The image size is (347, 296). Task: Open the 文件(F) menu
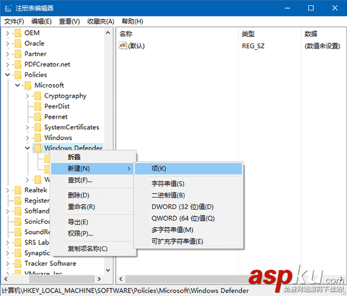(14, 21)
